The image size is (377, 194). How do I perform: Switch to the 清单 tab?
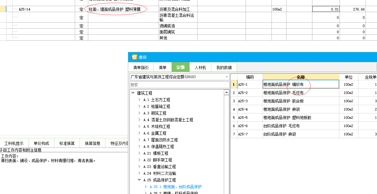pos(162,68)
